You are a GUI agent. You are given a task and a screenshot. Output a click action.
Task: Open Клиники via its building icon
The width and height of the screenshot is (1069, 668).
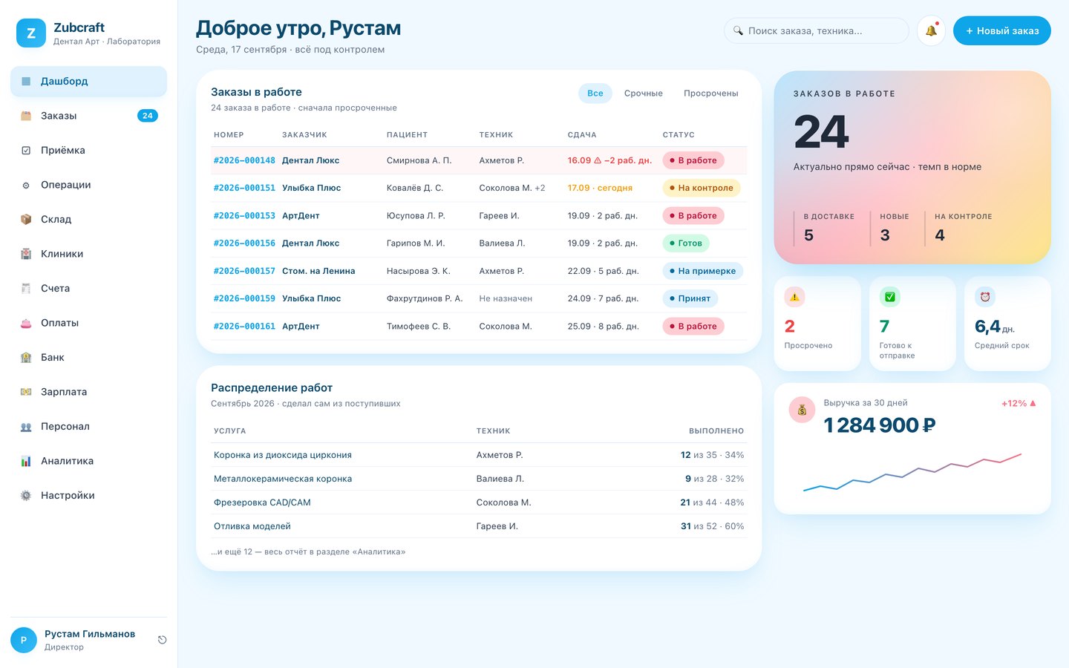pos(26,254)
